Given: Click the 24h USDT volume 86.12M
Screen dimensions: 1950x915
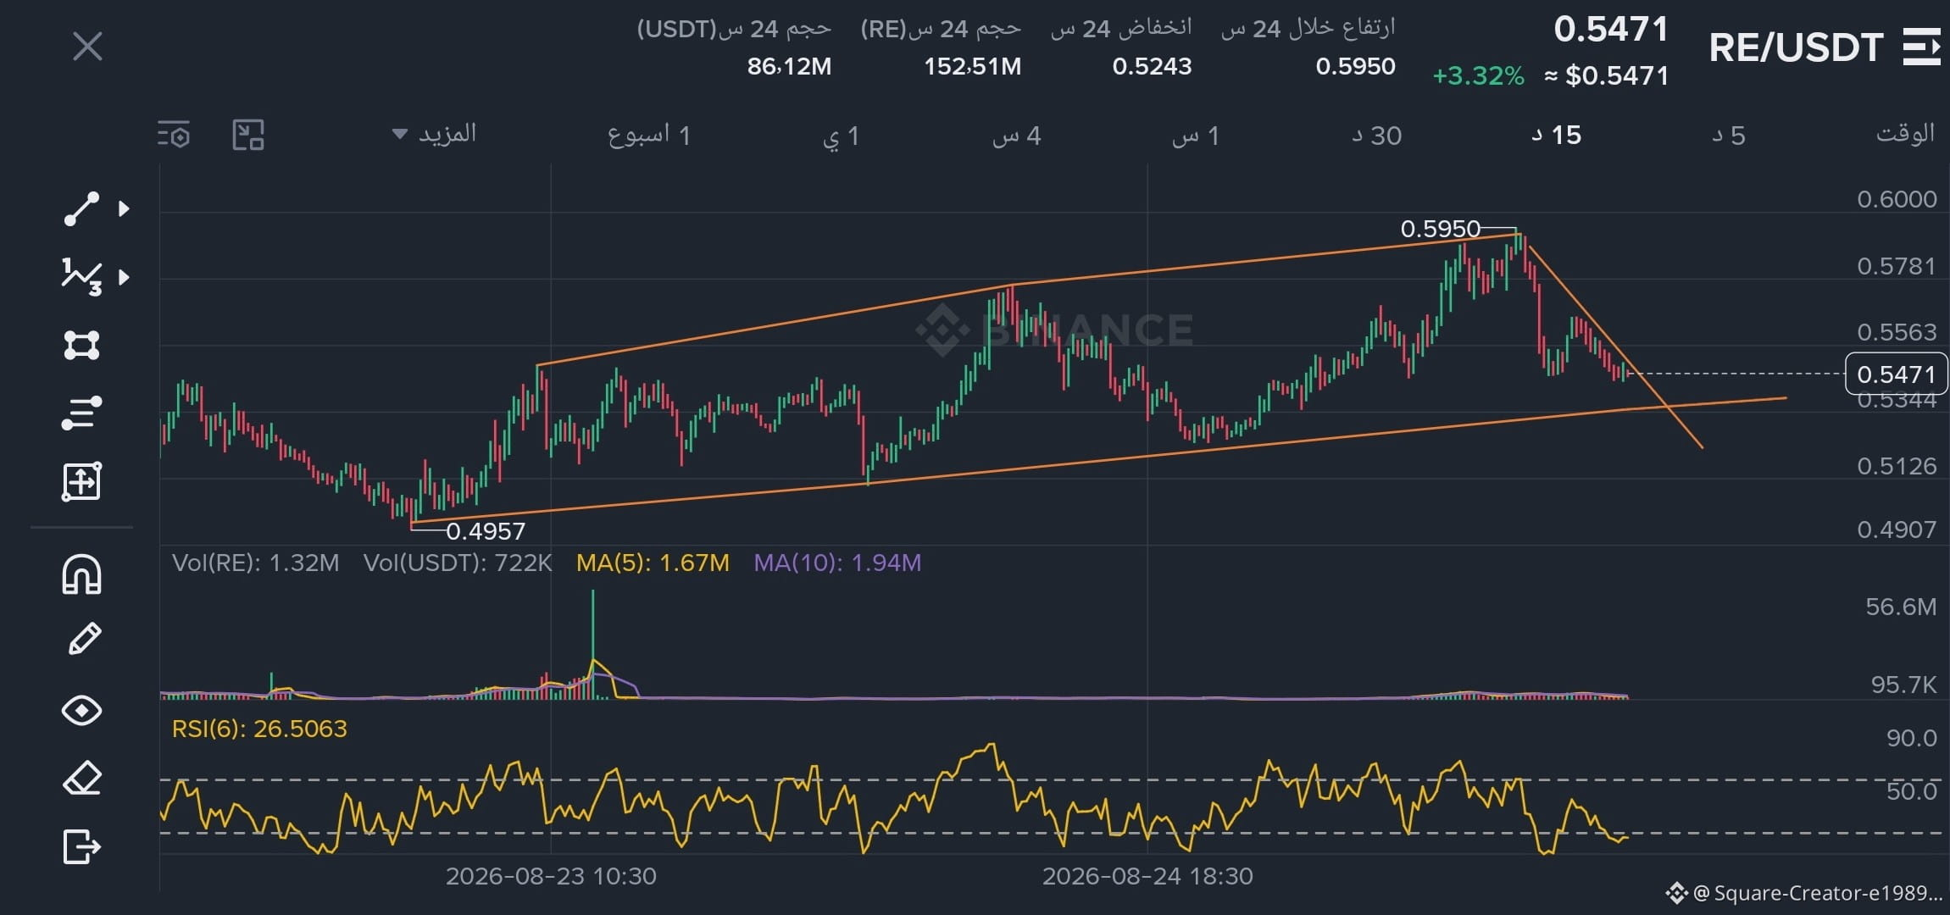Looking at the screenshot, I should click(x=789, y=66).
